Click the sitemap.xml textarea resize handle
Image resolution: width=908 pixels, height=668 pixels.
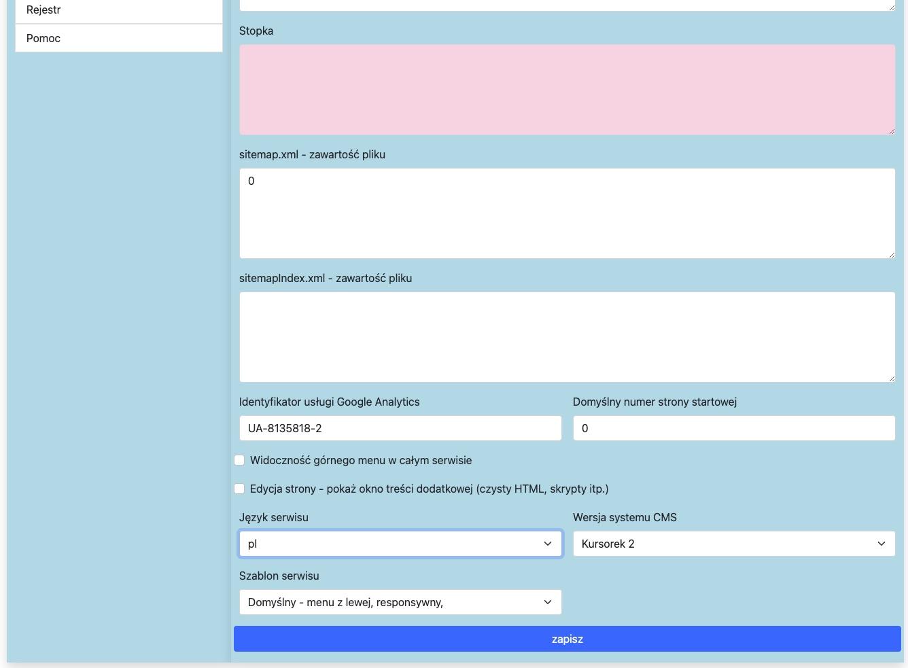(891, 254)
